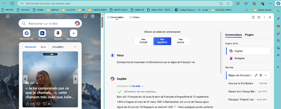The height and width of the screenshot is (109, 281).
Task: Refresh the Copilot conversation panel
Action: [x=259, y=17]
